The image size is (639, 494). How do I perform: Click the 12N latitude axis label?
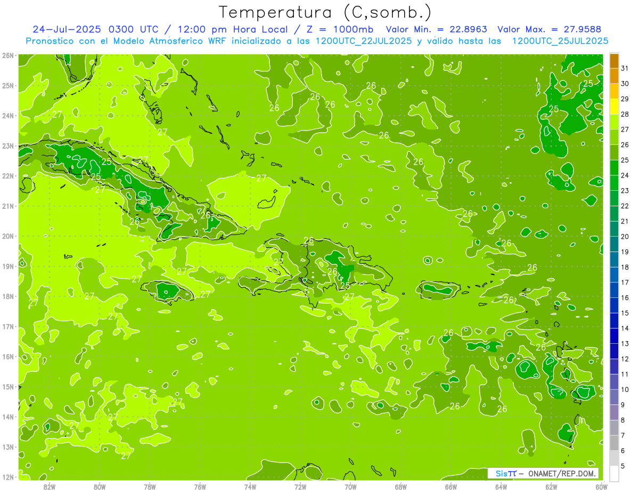pos(8,477)
